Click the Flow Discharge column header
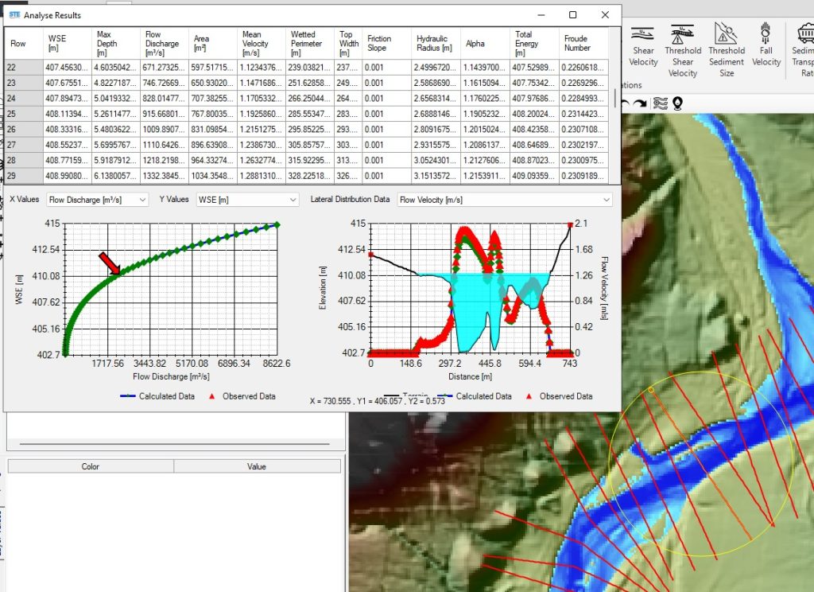The image size is (814, 592). (x=164, y=43)
